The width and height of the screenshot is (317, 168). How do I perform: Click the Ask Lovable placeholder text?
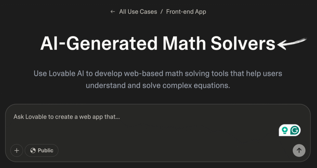coord(67,117)
